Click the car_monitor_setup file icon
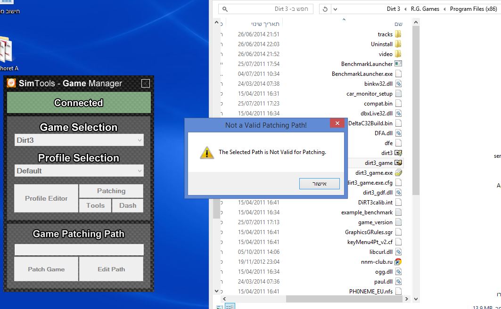The image size is (501, 309). click(398, 93)
